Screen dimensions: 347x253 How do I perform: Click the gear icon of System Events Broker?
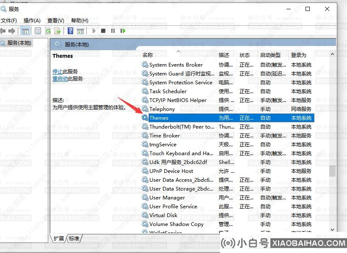(x=145, y=65)
